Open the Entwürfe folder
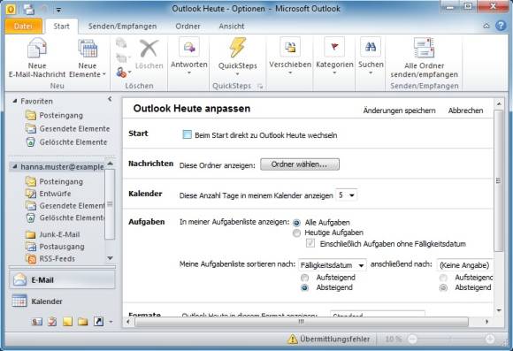Image resolution: width=513 pixels, height=351 pixels. pos(49,194)
